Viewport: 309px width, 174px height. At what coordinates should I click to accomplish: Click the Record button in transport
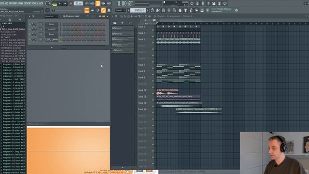coord(71,3)
